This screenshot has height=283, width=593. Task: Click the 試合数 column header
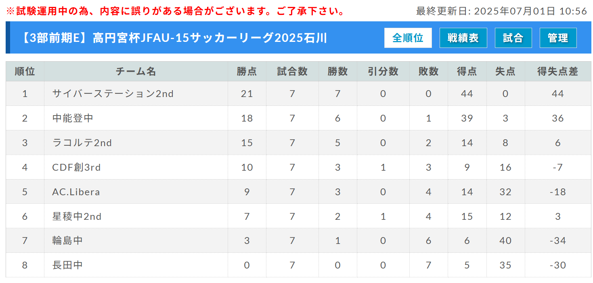tap(292, 71)
